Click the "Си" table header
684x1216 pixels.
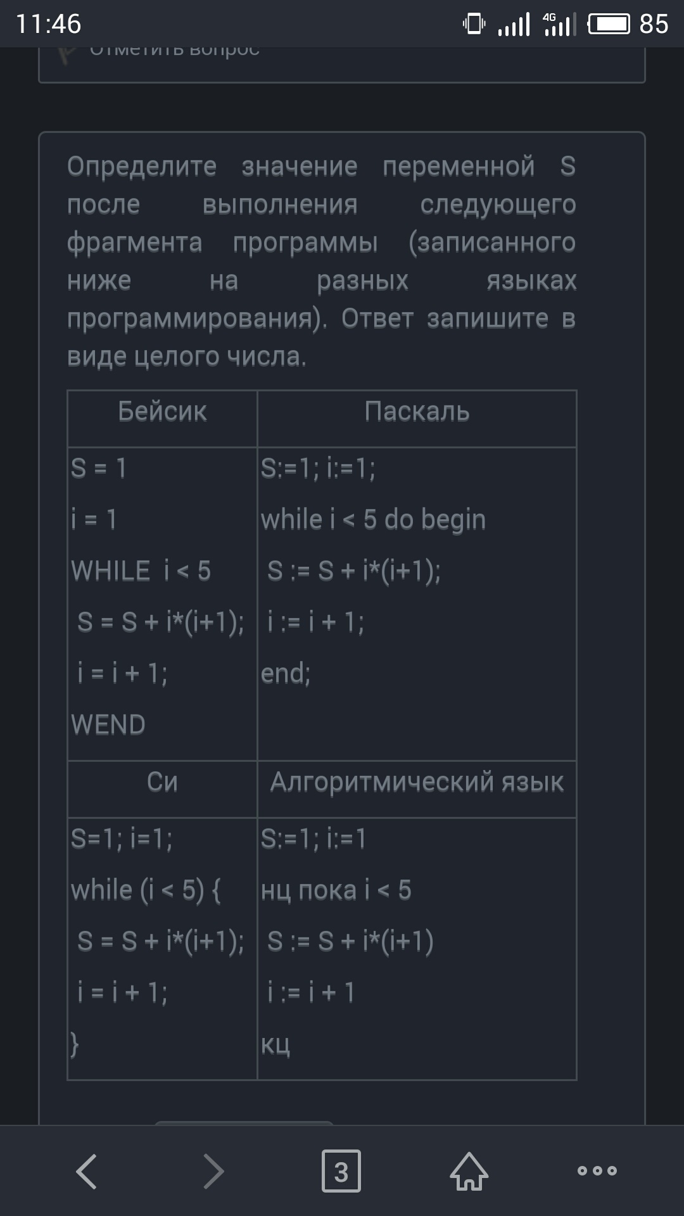click(x=162, y=783)
